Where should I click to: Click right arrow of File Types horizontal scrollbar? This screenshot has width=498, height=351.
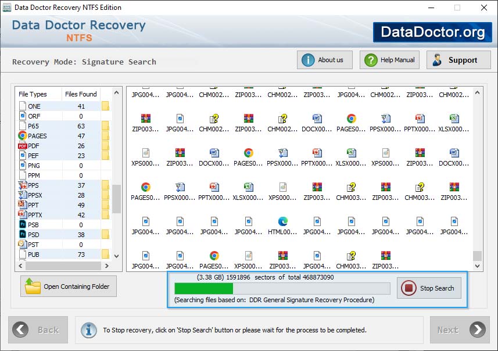click(x=107, y=266)
